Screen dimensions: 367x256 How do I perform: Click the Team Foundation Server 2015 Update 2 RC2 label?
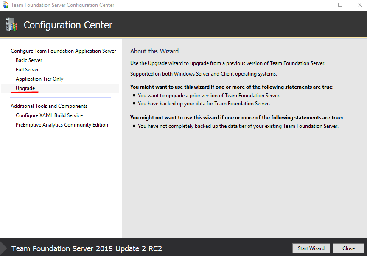pyautogui.click(x=87, y=249)
